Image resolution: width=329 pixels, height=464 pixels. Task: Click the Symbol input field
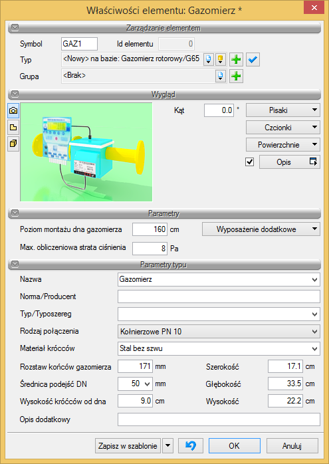click(x=79, y=44)
